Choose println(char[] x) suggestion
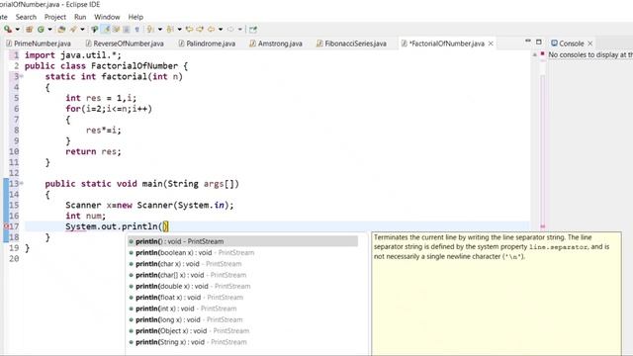This screenshot has width=633, height=356. (x=242, y=275)
